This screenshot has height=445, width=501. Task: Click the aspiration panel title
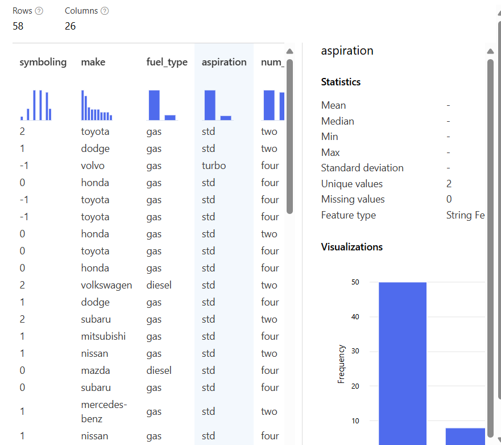[347, 51]
